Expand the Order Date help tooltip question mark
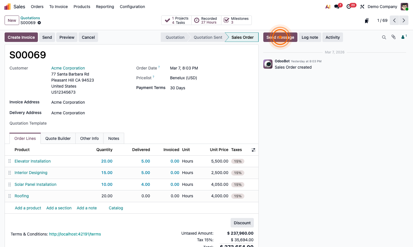This screenshot has height=247, width=413. 158,66
